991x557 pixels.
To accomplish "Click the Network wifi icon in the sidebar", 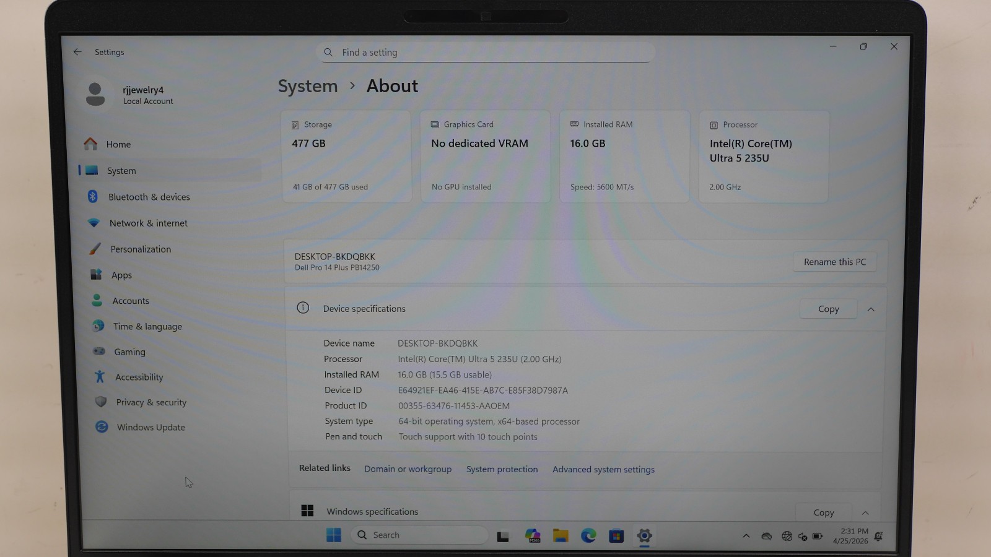I will click(x=94, y=223).
